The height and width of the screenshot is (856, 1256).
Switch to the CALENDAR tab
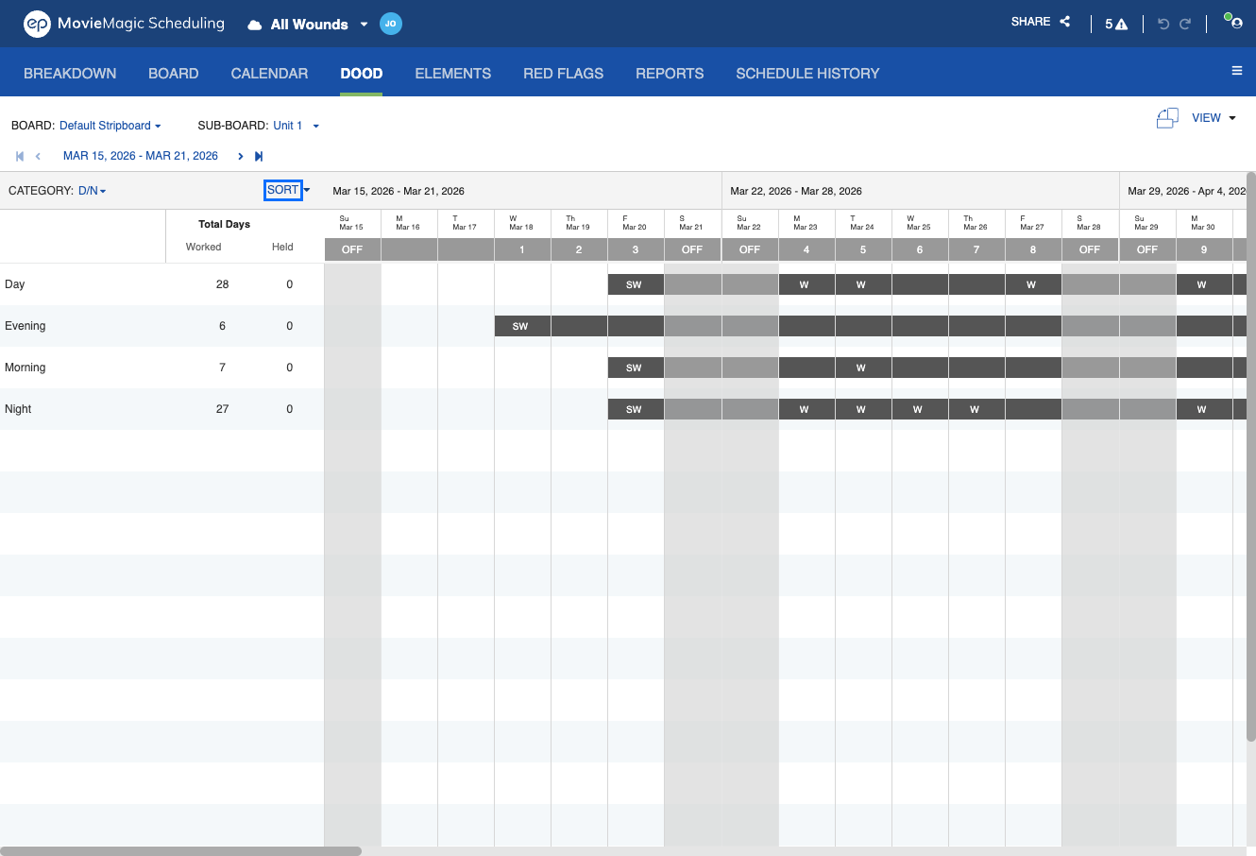[269, 74]
